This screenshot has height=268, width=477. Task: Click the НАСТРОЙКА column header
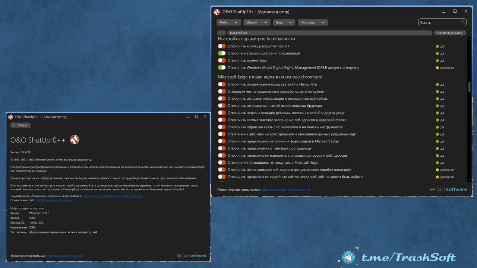330,33
